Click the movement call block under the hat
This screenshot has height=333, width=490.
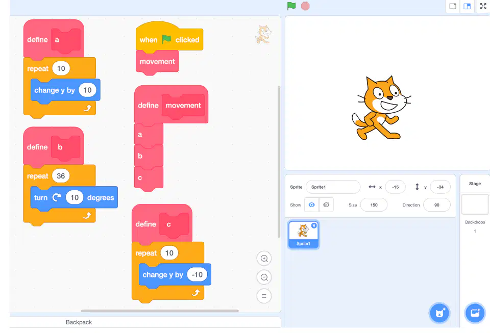point(157,62)
